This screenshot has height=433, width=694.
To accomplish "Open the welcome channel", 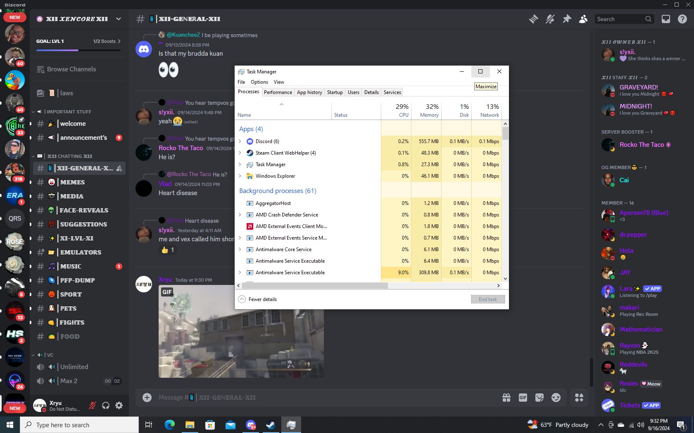I will click(79, 124).
